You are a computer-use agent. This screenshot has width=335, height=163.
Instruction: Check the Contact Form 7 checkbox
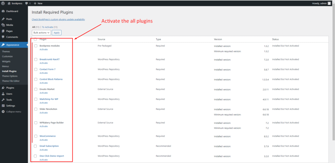(x=36, y=69)
